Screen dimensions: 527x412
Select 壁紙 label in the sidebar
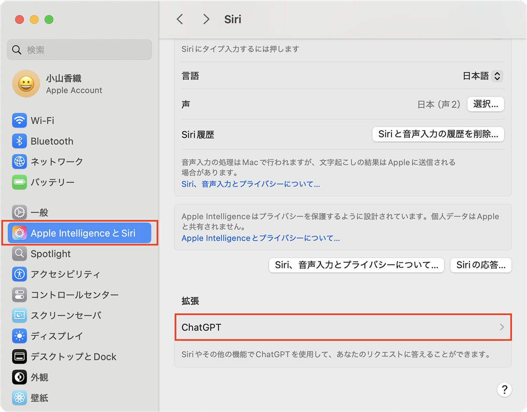(40, 398)
